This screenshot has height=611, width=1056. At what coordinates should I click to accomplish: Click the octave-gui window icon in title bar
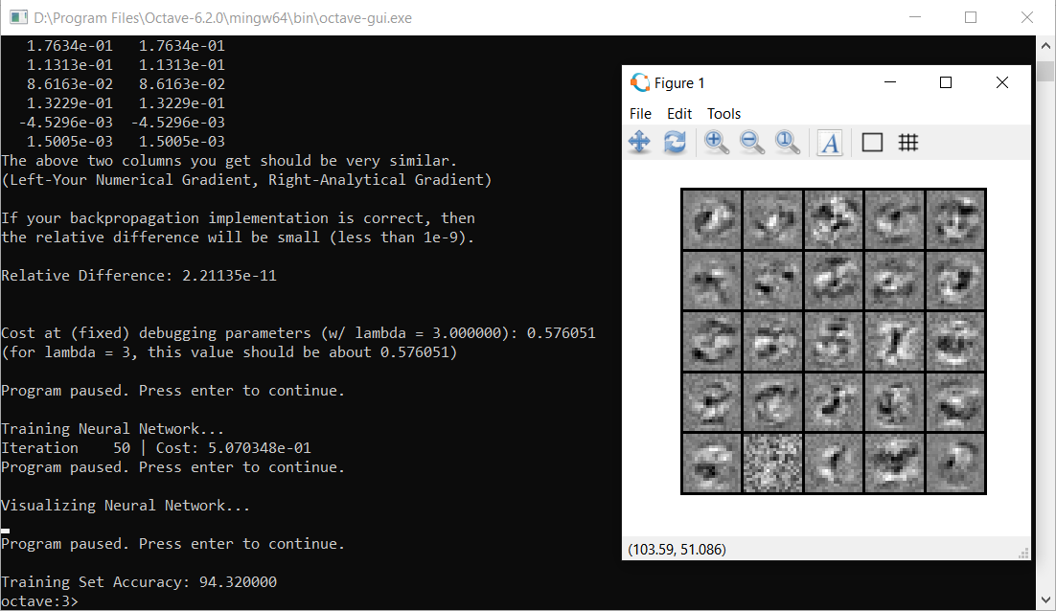coord(19,17)
